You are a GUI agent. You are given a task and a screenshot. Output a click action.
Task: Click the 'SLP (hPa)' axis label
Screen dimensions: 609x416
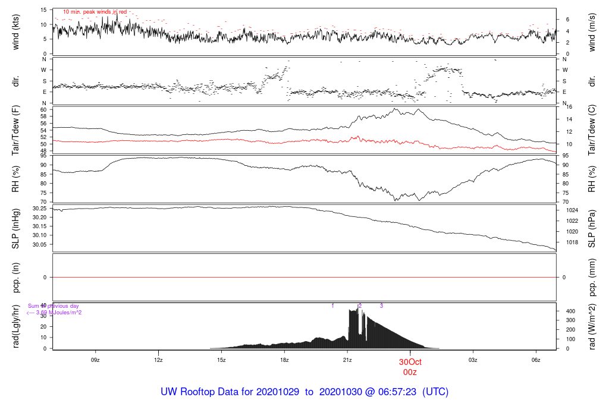pos(592,229)
